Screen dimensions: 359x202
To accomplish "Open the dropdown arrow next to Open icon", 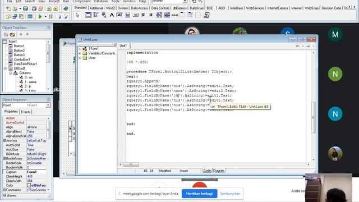I will 20,9.
